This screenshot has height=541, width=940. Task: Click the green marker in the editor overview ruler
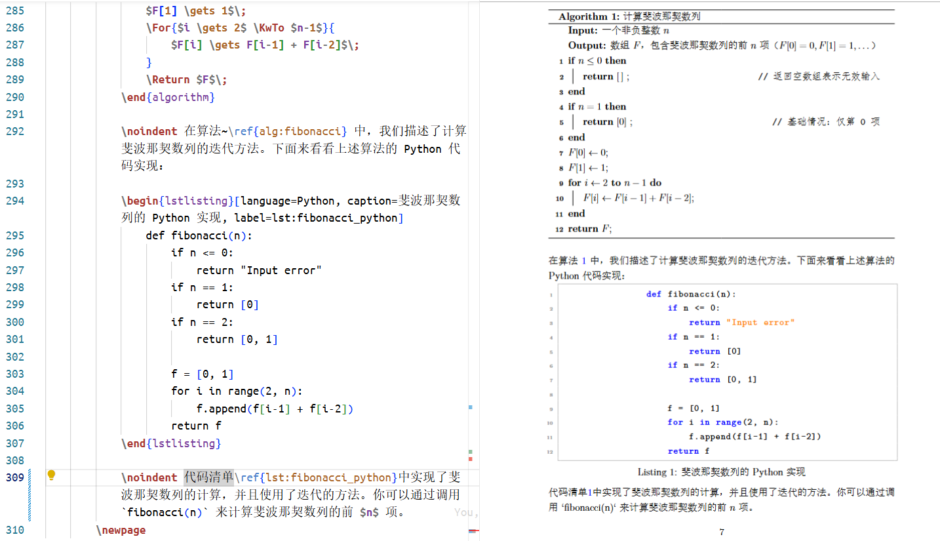(x=471, y=452)
